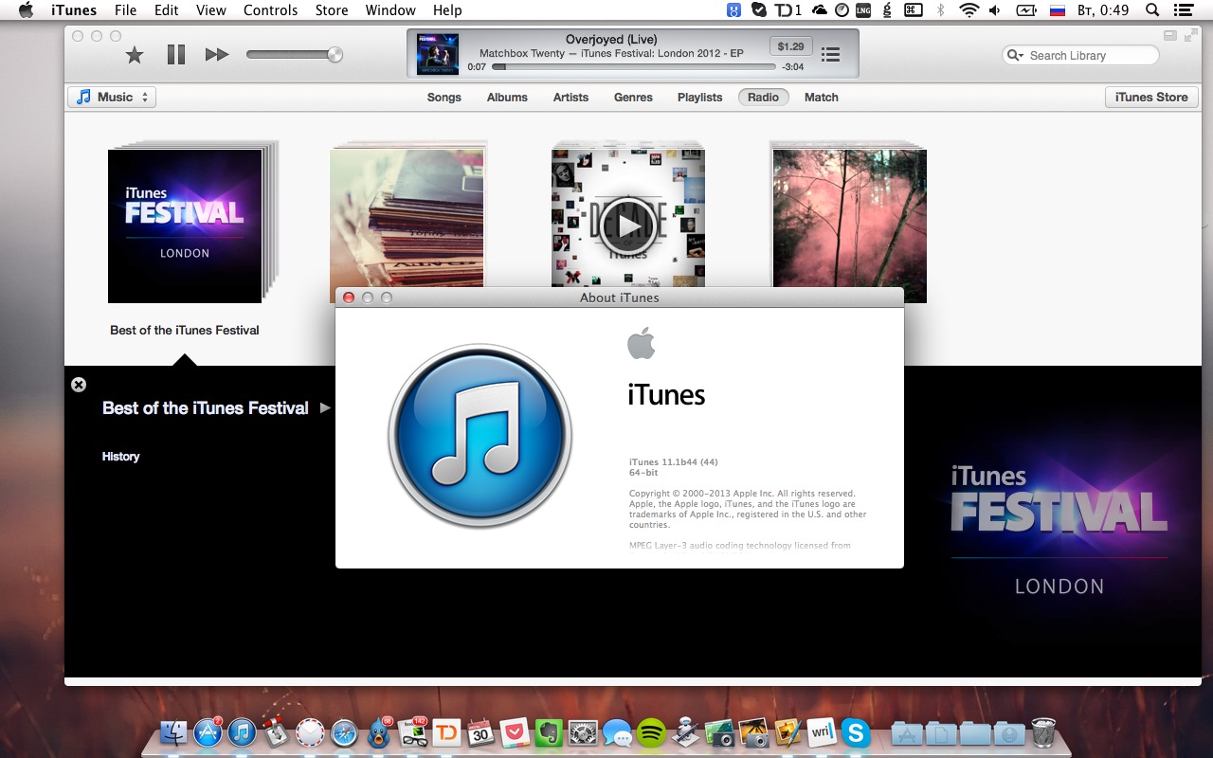
Task: Skip to the next track
Action: (x=217, y=55)
